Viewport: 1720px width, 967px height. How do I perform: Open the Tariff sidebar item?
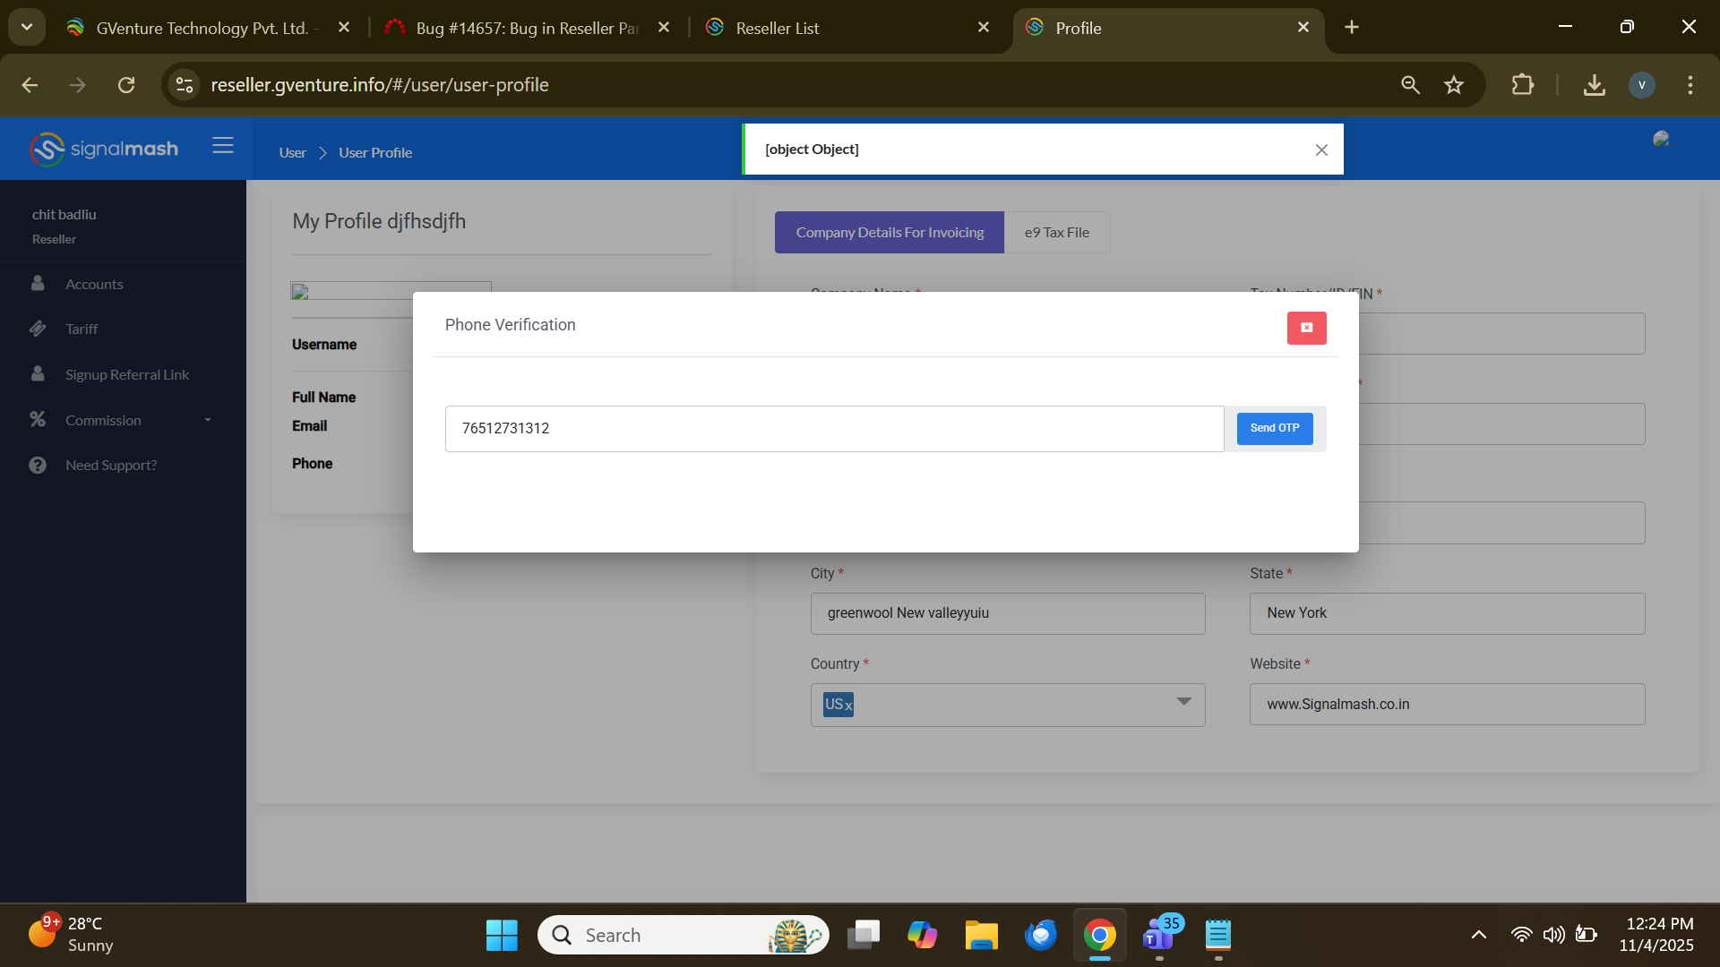coord(82,329)
